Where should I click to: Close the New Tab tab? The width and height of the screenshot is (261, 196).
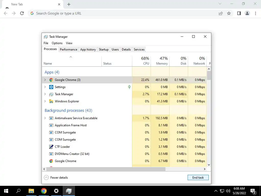[59, 4]
